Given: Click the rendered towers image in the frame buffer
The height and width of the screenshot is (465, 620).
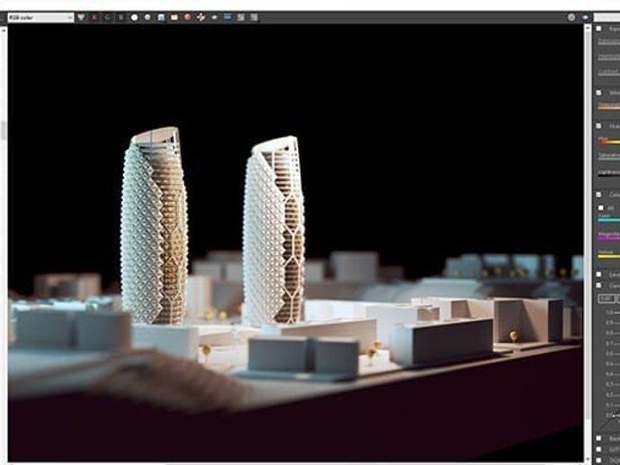Looking at the screenshot, I should point(296,242).
